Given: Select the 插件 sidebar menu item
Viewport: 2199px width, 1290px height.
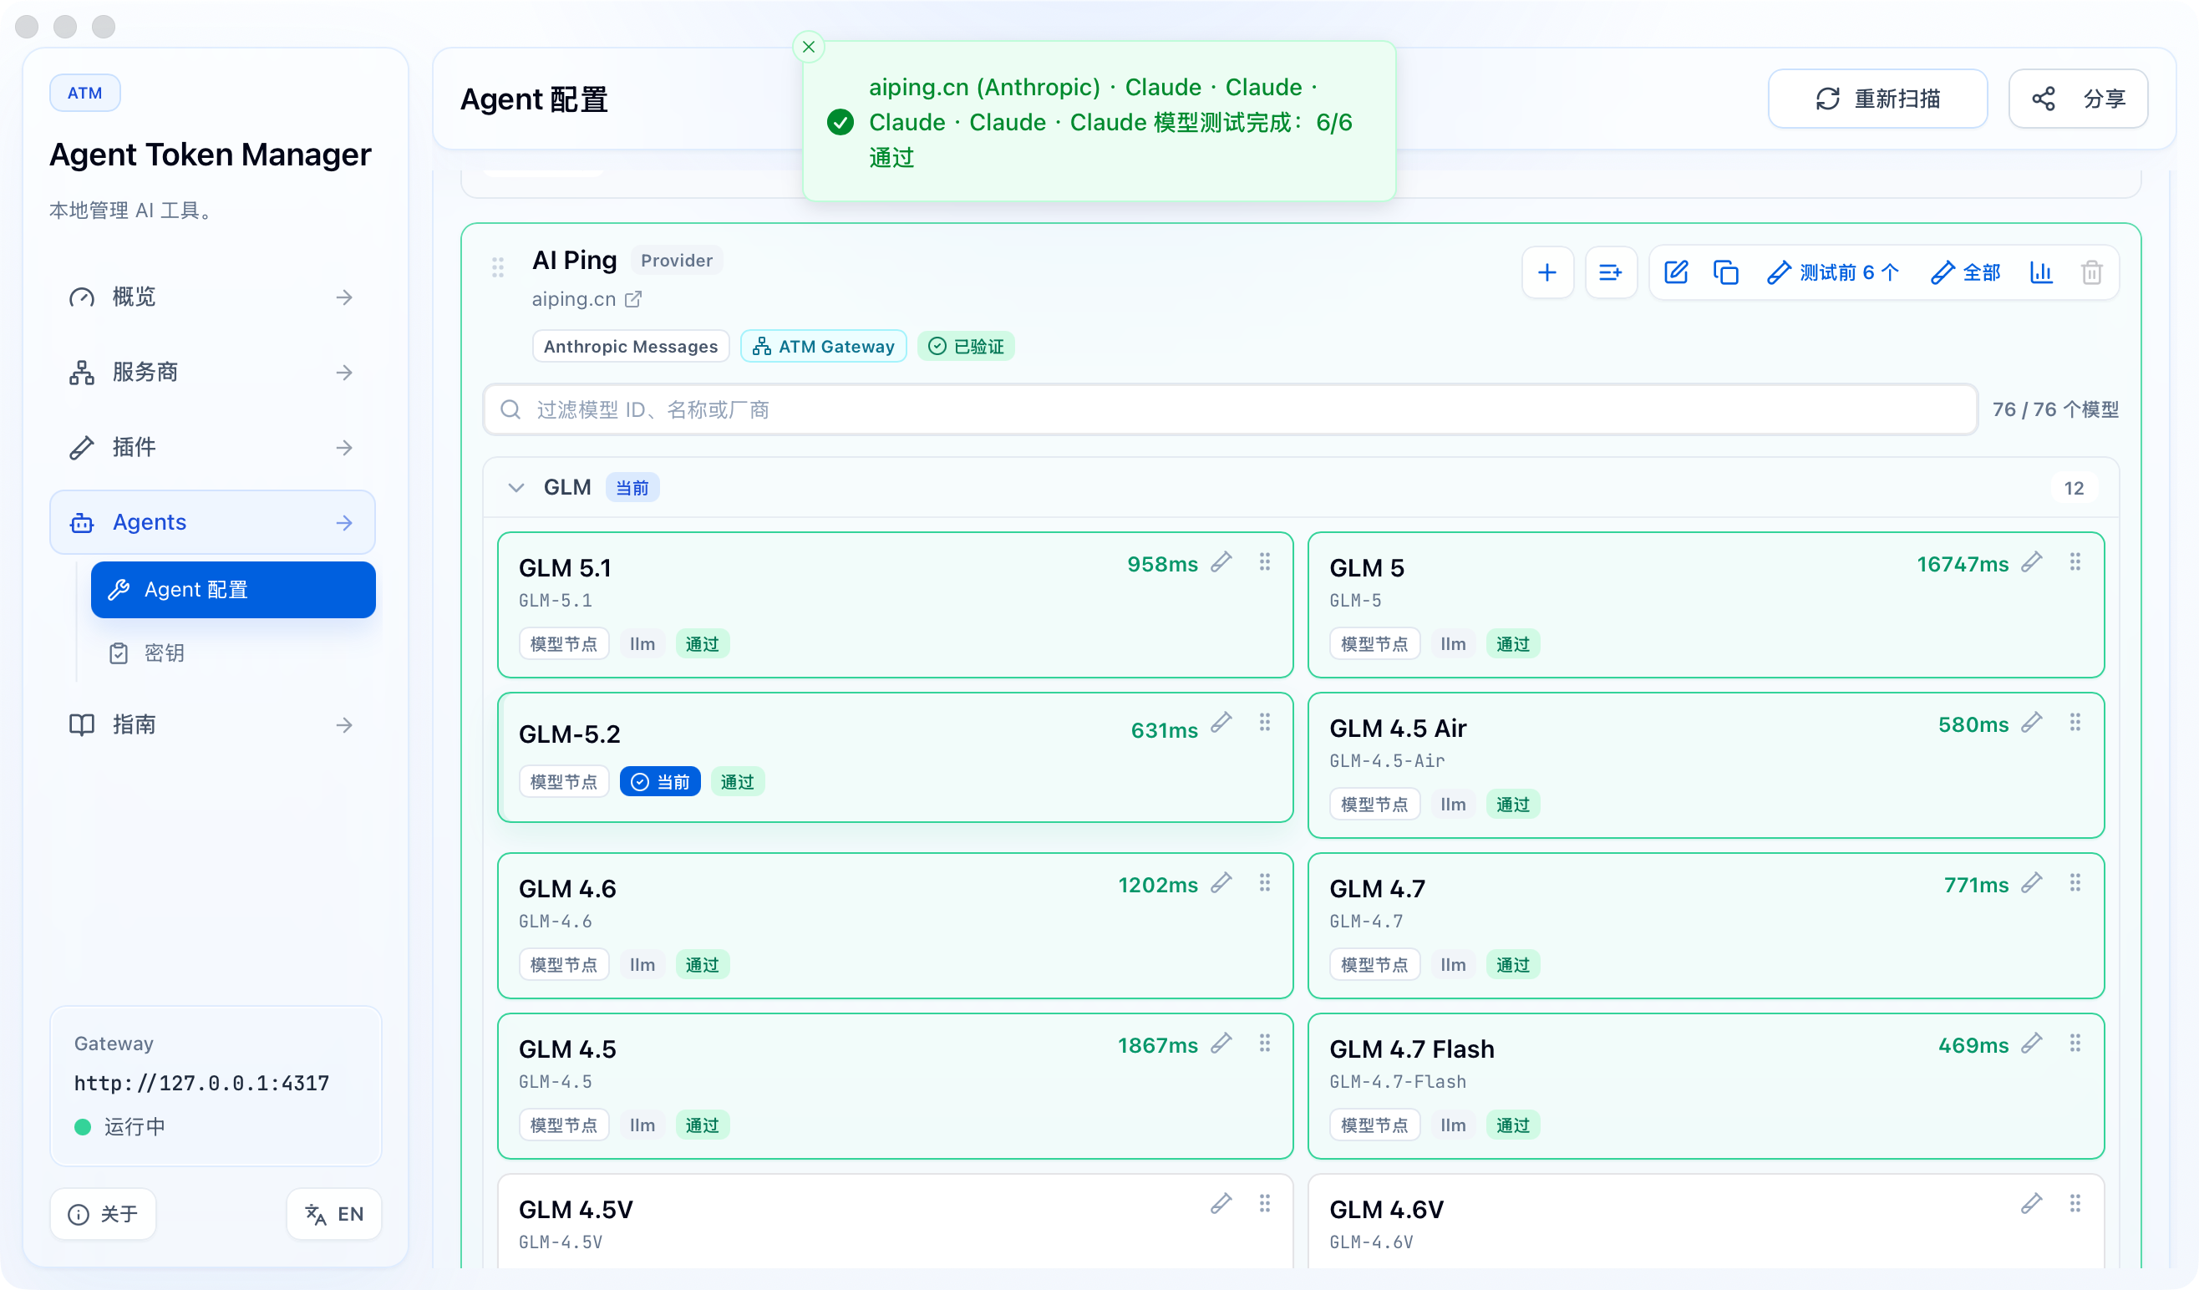Looking at the screenshot, I should [213, 447].
